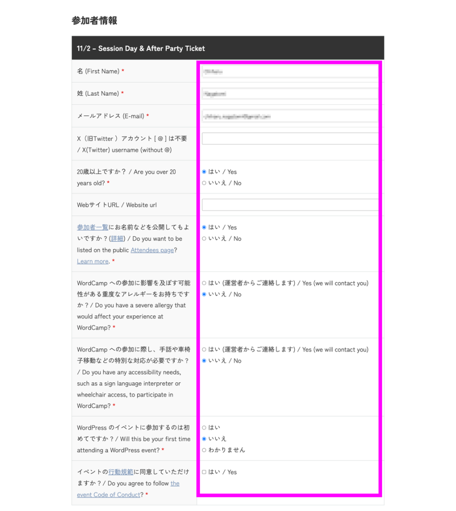Select 'はい' for first WordPress event question
The image size is (456, 511).
pos(204,428)
